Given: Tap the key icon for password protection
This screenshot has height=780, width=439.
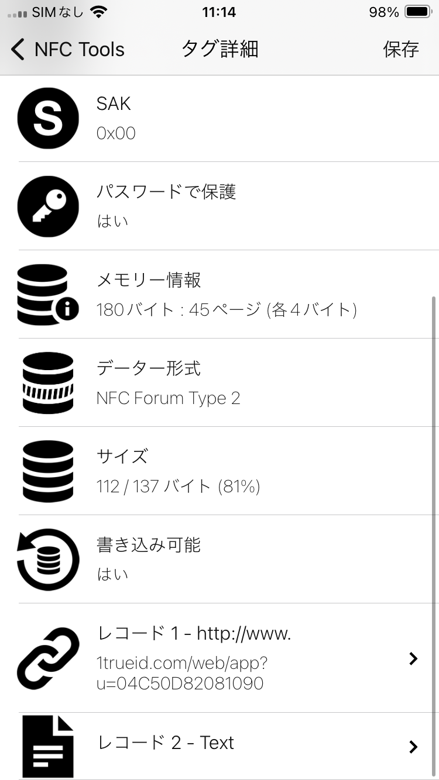Looking at the screenshot, I should (x=48, y=206).
